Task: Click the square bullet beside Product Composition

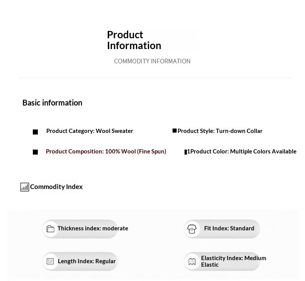Action: pos(36,152)
